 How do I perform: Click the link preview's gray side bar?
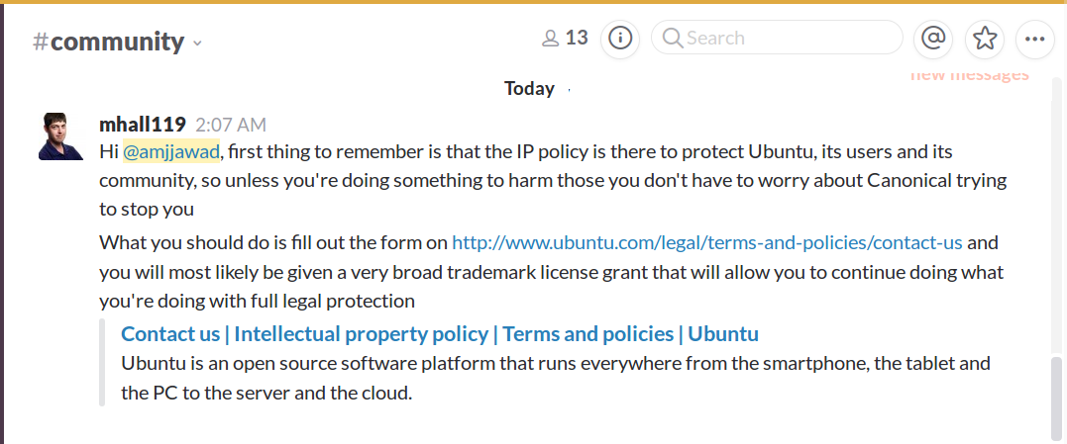coord(102,362)
